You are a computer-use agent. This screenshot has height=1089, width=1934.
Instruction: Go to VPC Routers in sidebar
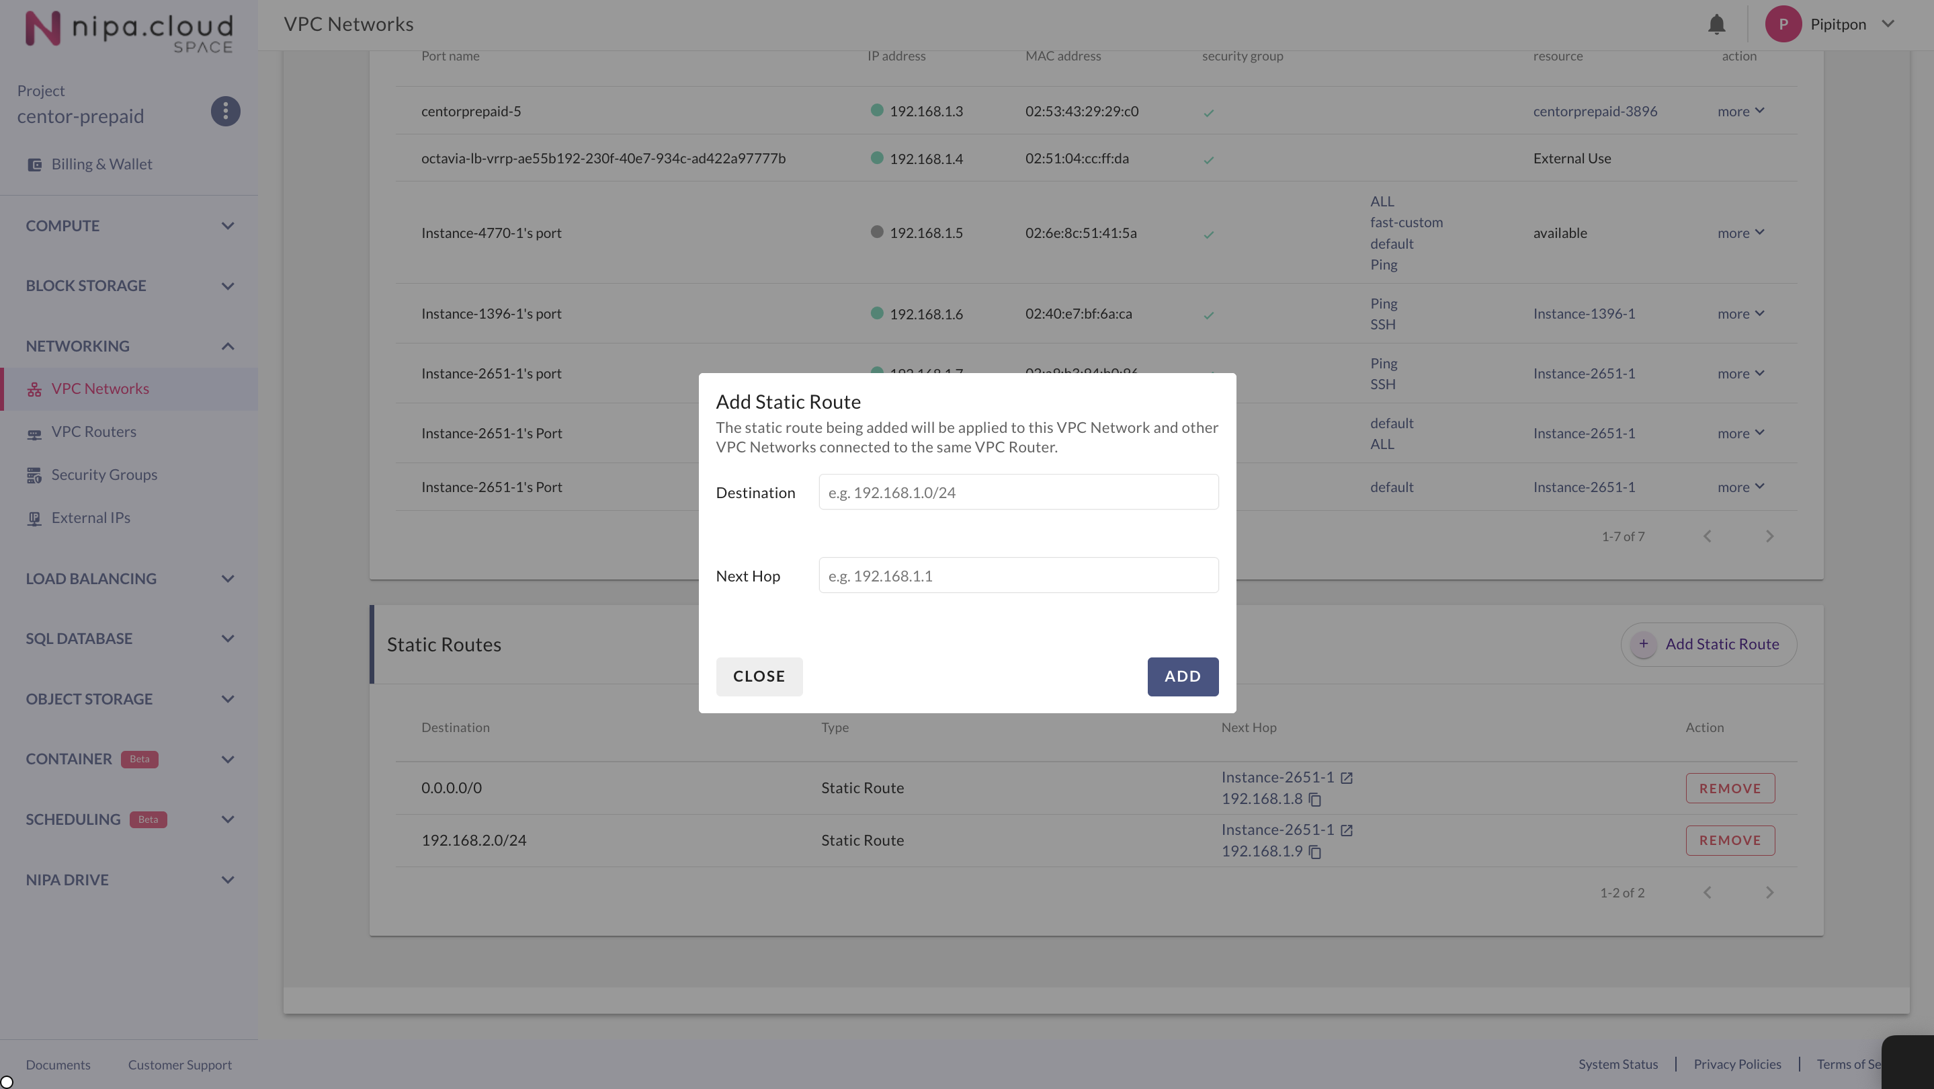pyautogui.click(x=94, y=432)
